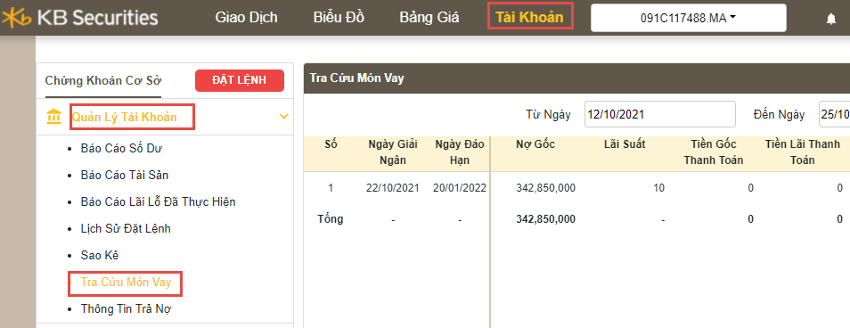Open the notification bell icon
Screen dimensions: 850x328
(831, 19)
